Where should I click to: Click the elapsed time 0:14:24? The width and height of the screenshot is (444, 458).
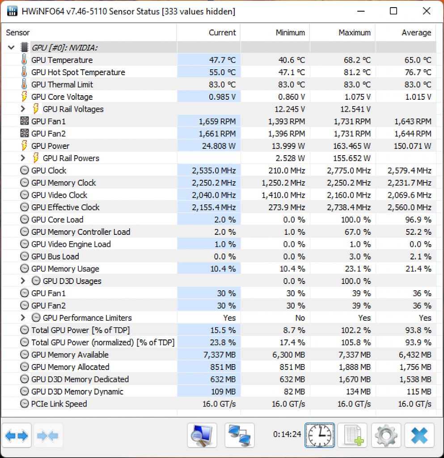287,434
